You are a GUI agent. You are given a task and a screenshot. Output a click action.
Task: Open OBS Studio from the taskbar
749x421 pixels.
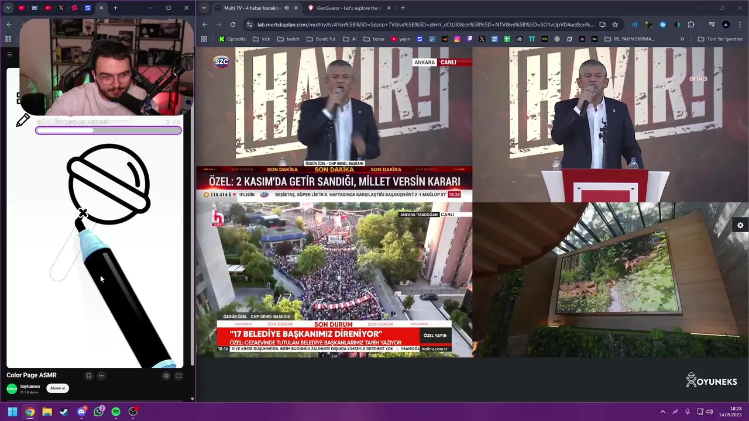pyautogui.click(x=133, y=412)
